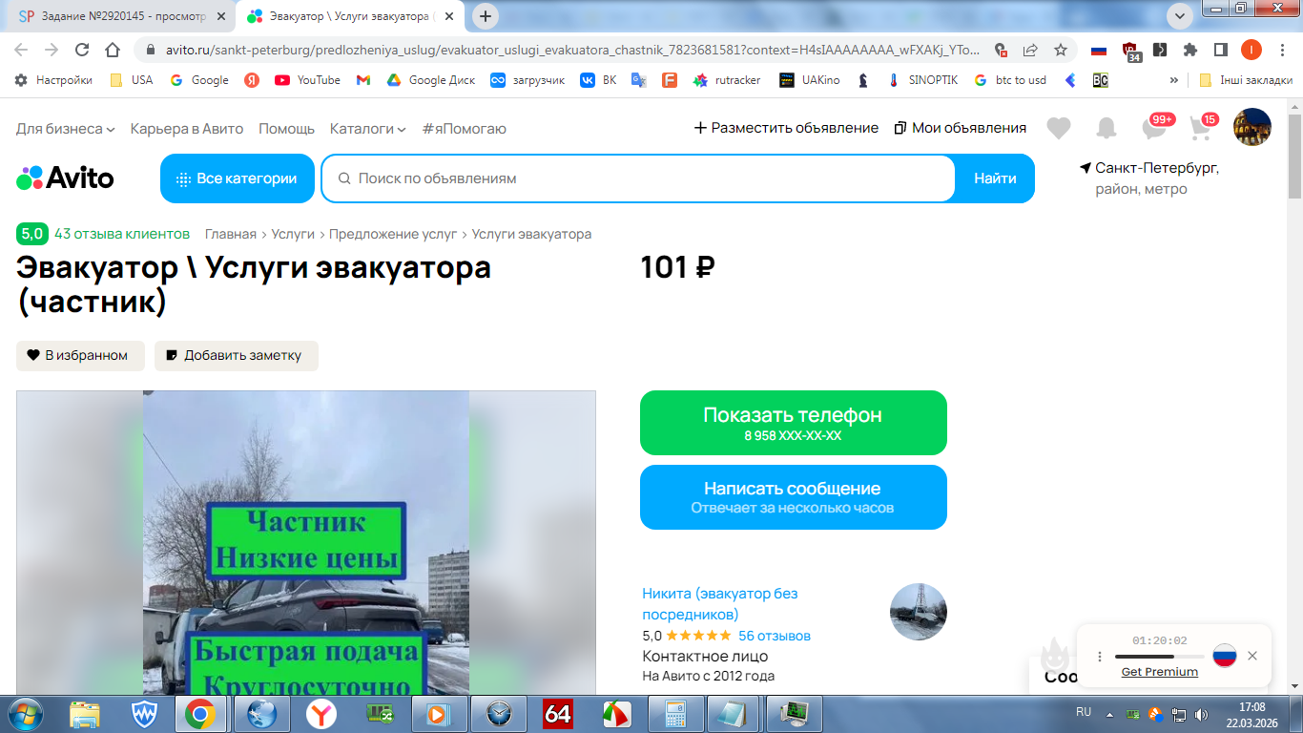This screenshot has height=733, width=1303.
Task: Toggle the browser side panel icon
Action: coord(1220,50)
